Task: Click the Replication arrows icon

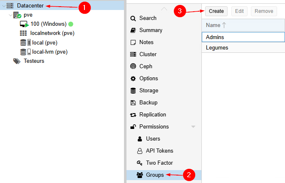Action: point(133,115)
